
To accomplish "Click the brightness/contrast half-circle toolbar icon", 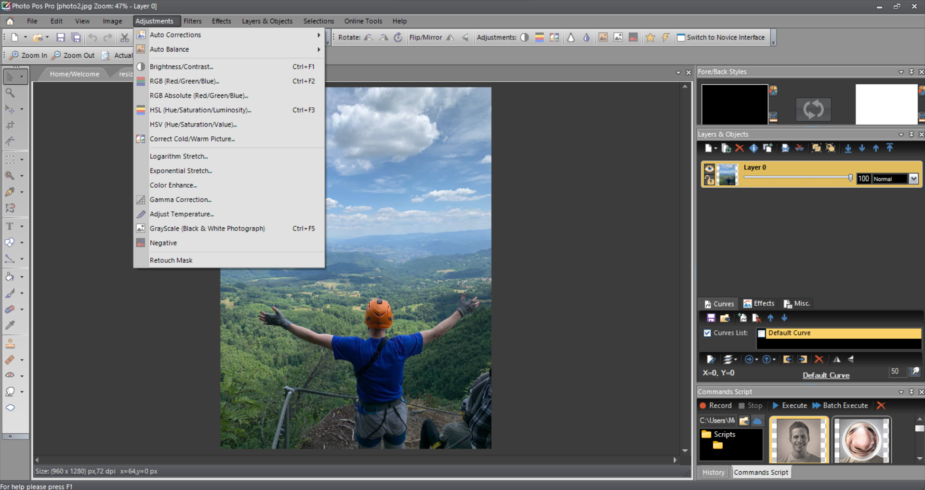I will (525, 38).
